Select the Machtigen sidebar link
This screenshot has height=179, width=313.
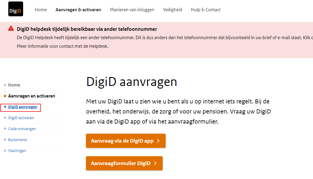click(x=17, y=151)
